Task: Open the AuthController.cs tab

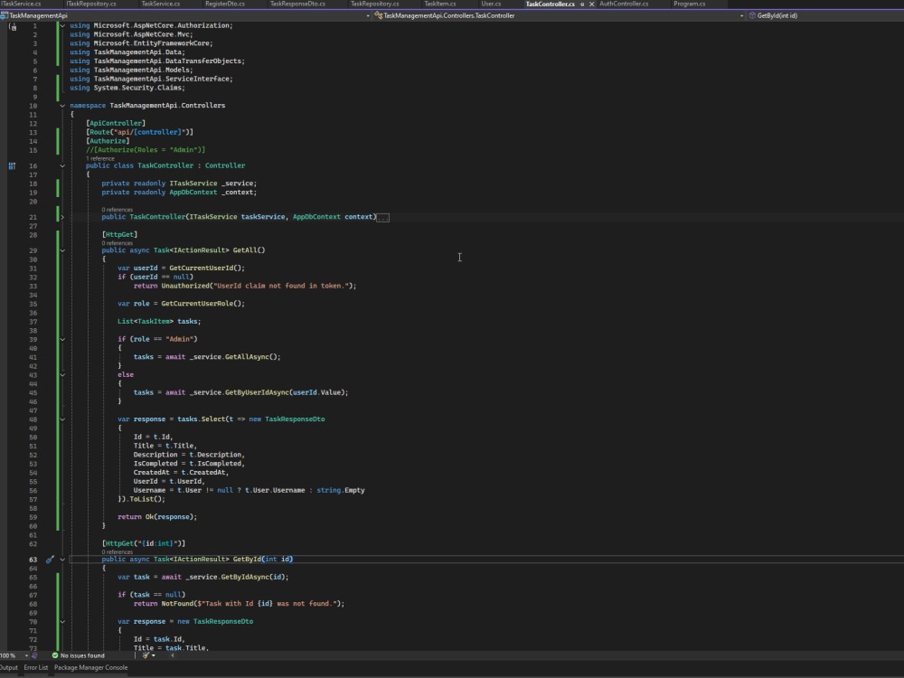Action: [624, 4]
